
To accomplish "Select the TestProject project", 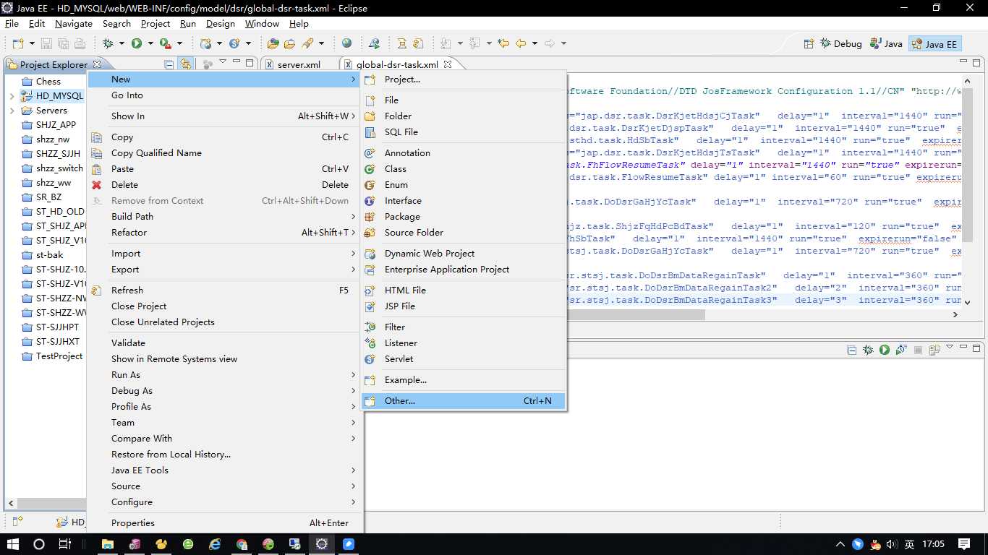I will 59,356.
